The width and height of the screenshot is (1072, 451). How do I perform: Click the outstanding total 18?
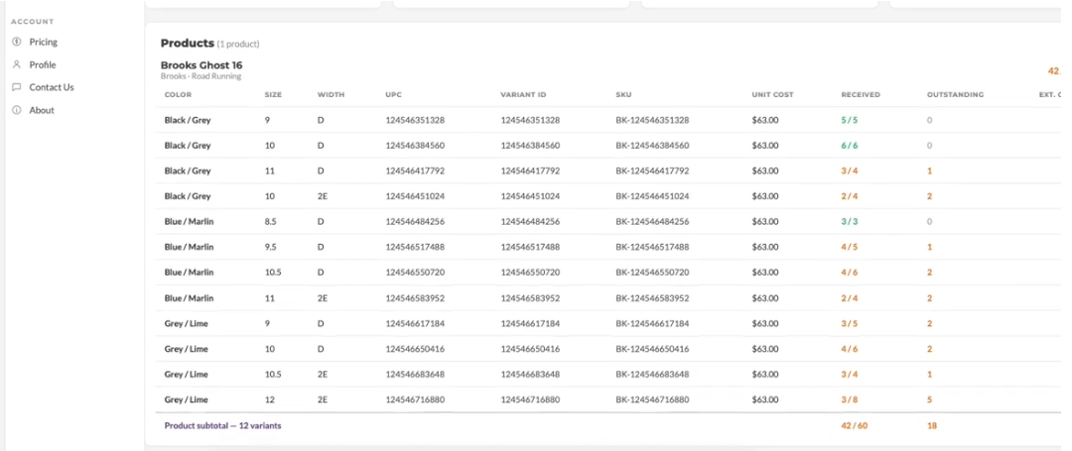click(932, 426)
